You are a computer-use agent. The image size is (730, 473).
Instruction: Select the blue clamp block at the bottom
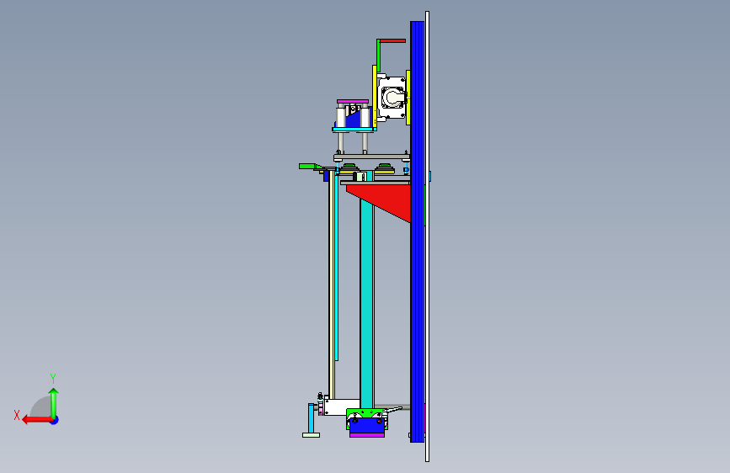click(x=367, y=426)
